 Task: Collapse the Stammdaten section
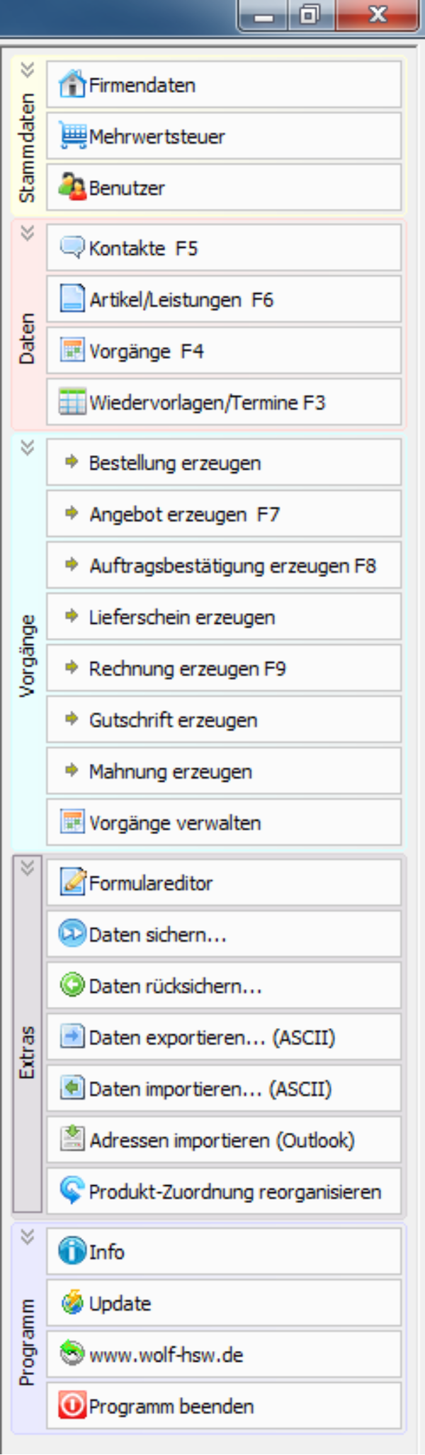point(28,70)
